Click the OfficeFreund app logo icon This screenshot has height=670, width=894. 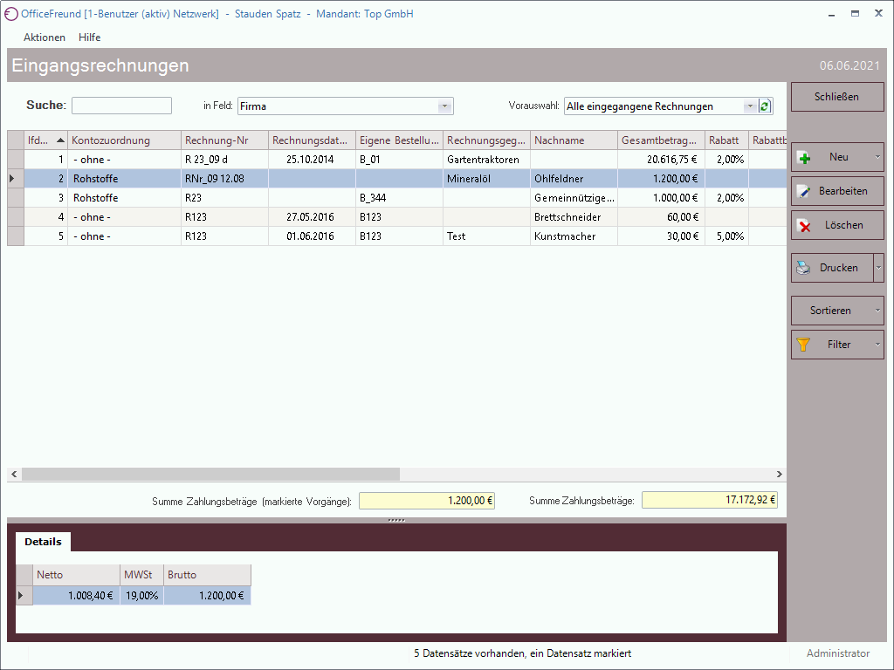[x=11, y=14]
